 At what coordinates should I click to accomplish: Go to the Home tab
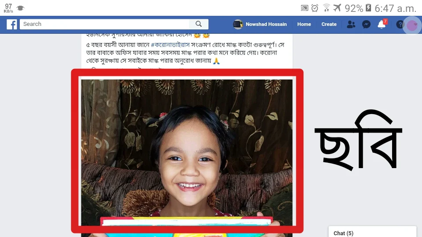pos(304,24)
